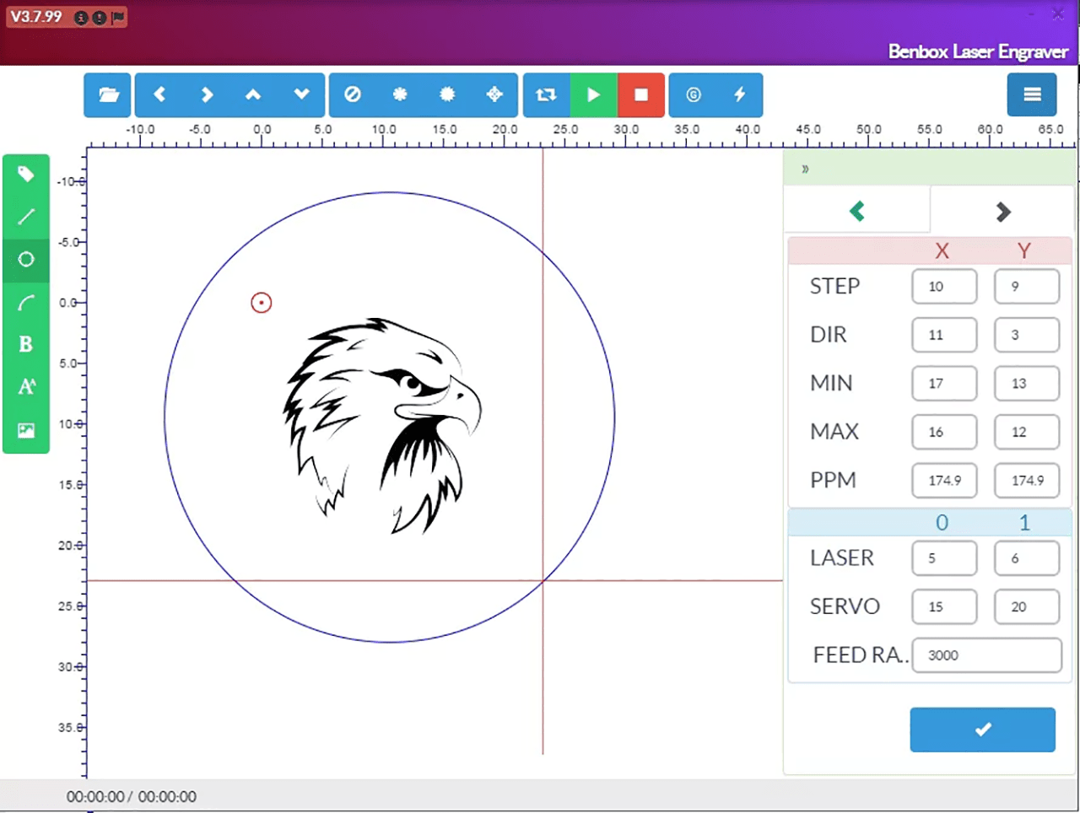
Task: Click PPM Y input field
Action: tap(1027, 481)
